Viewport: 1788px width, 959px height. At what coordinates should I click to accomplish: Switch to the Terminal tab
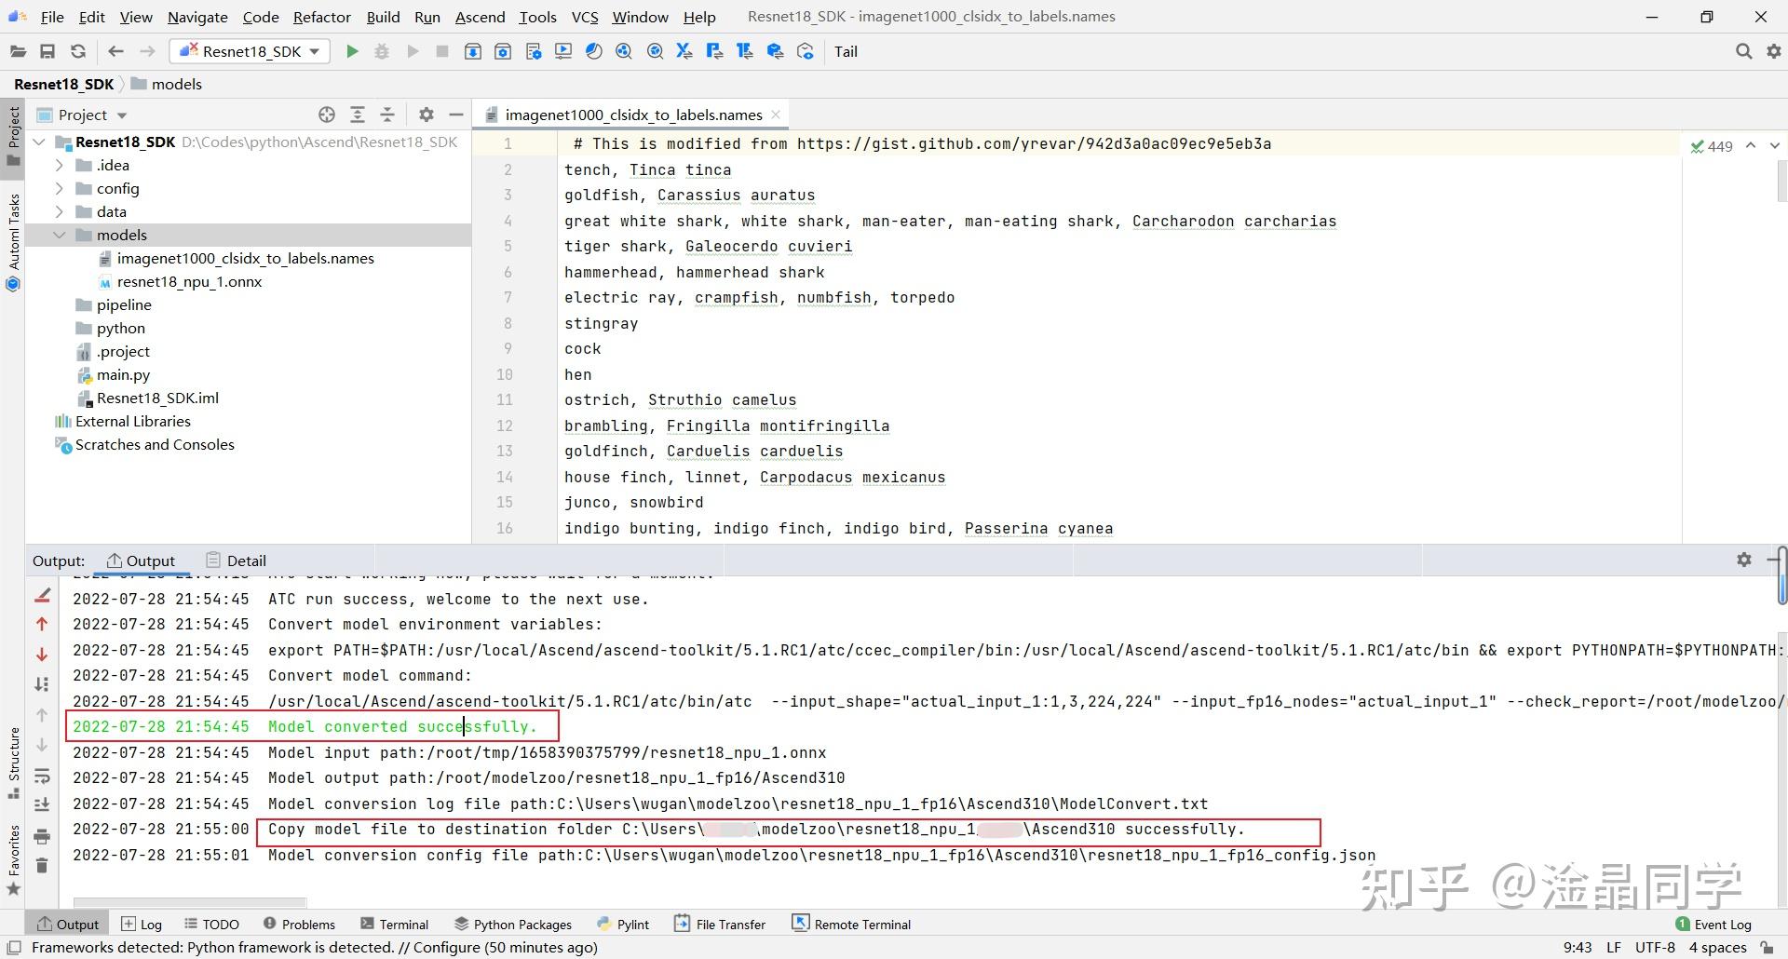pyautogui.click(x=403, y=924)
